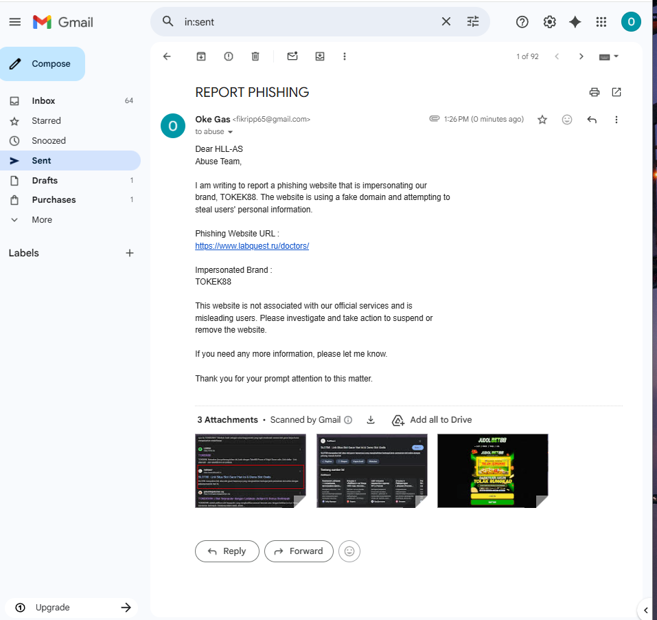Open the Snoozed folder
This screenshot has width=657, height=620.
click(71, 140)
